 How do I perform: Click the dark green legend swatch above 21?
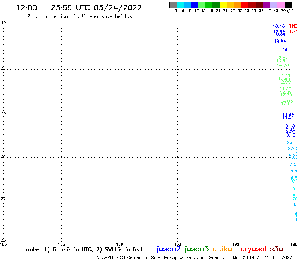[216, 5]
